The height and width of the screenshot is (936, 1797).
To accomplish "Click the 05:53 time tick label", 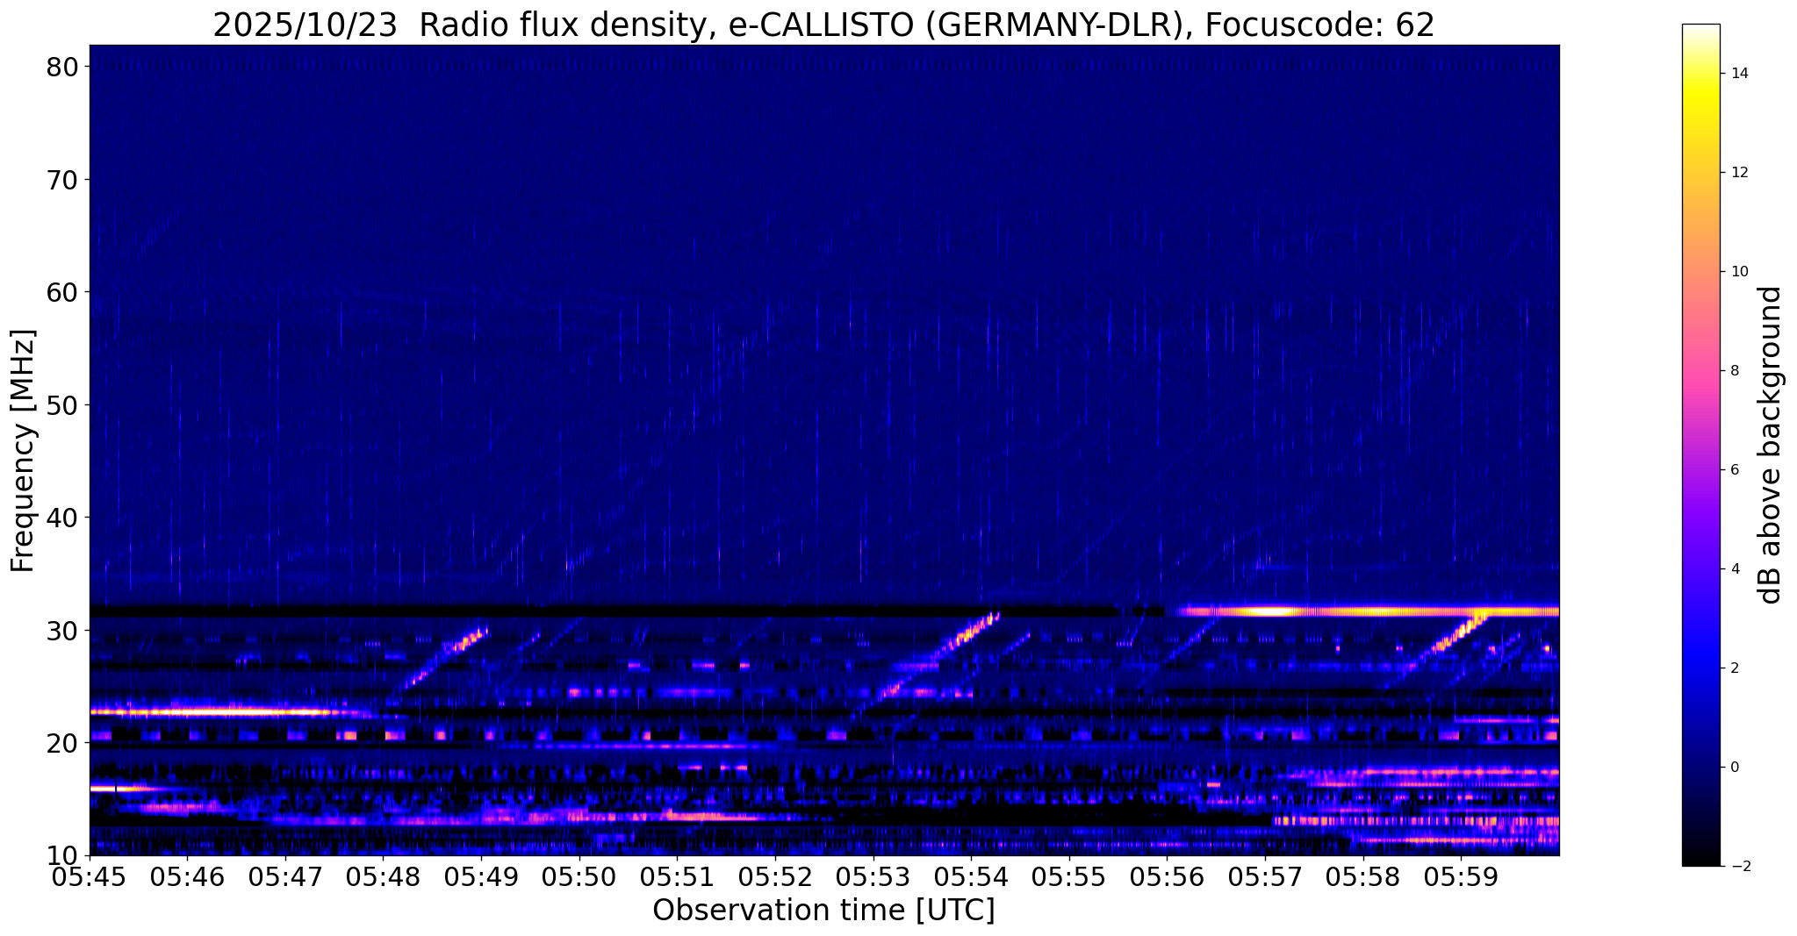I will tap(873, 878).
